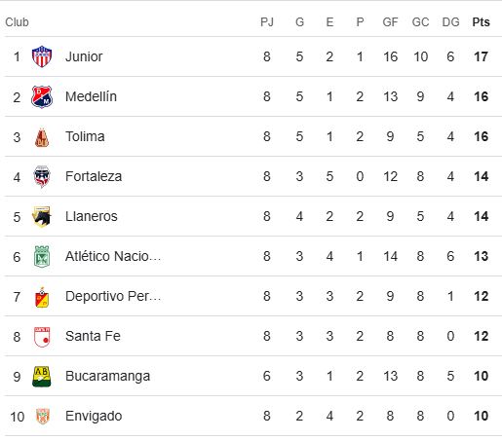This screenshot has height=440, width=502.
Task: Click the DG column header
Action: click(450, 22)
